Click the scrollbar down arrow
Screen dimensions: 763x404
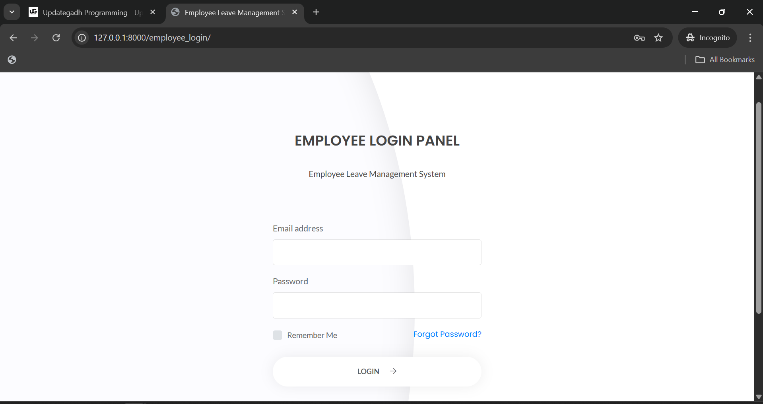click(759, 396)
